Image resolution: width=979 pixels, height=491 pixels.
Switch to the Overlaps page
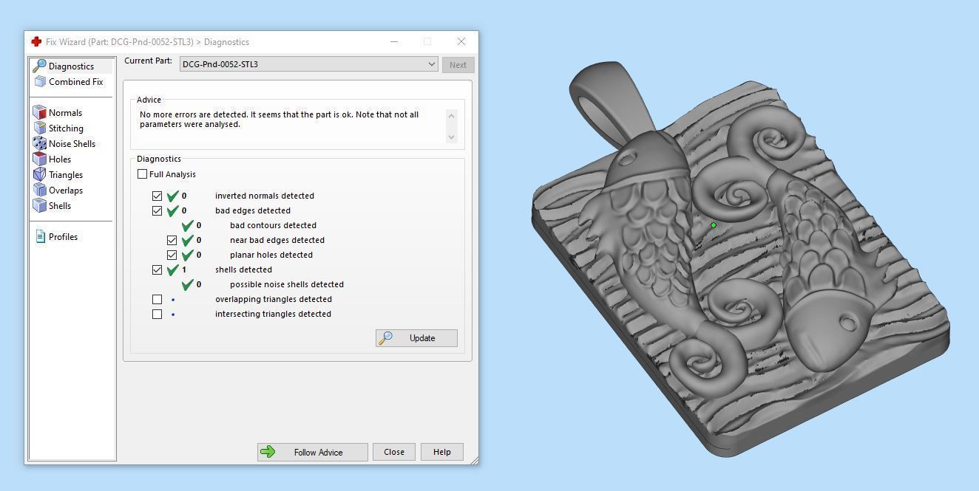[x=66, y=190]
